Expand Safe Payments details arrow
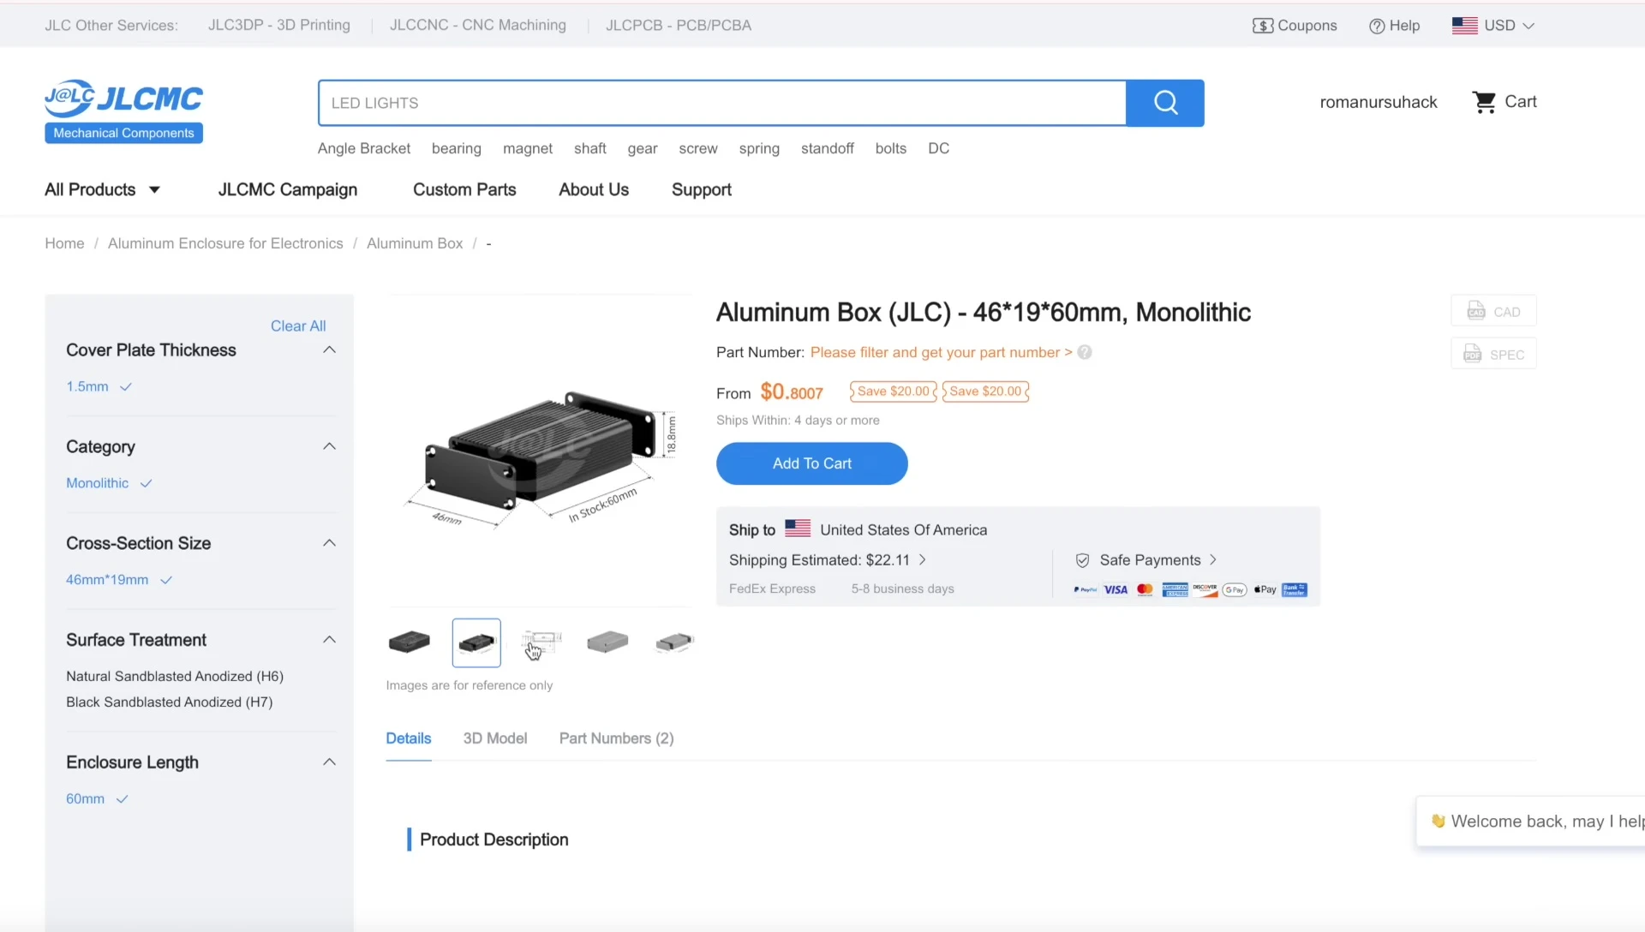Image resolution: width=1645 pixels, height=932 pixels. (1213, 559)
